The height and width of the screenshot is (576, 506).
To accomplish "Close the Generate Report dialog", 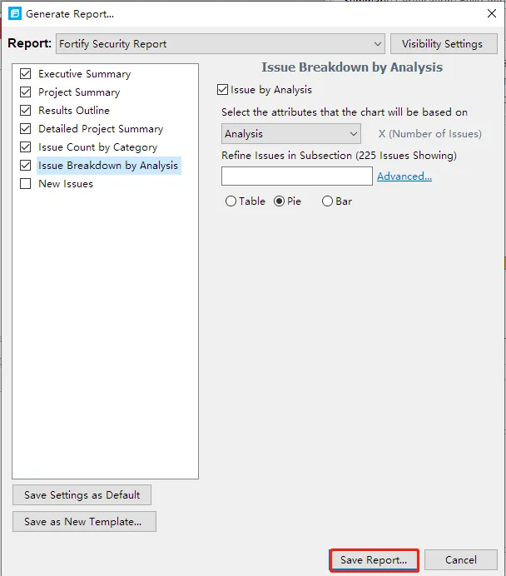I will [x=492, y=13].
